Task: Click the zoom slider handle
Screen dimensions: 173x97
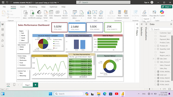Action: pos(150,89)
